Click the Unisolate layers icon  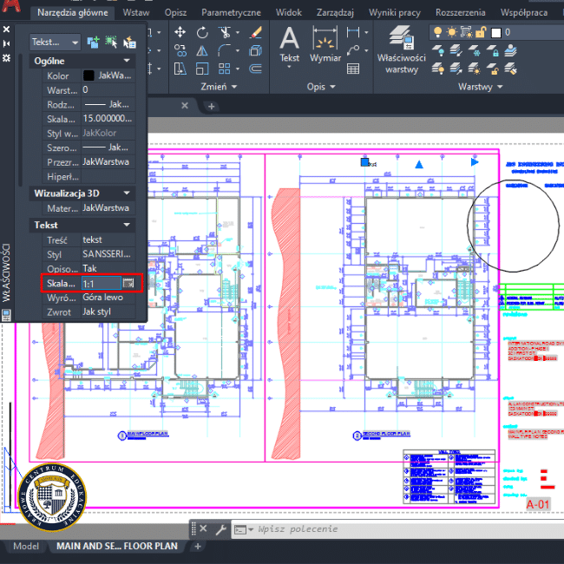[x=456, y=69]
